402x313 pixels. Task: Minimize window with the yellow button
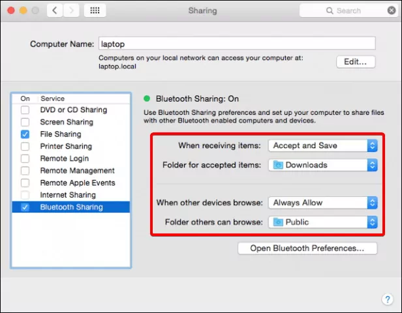click(x=23, y=10)
